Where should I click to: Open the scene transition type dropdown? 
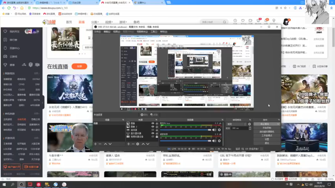(x=236, y=124)
